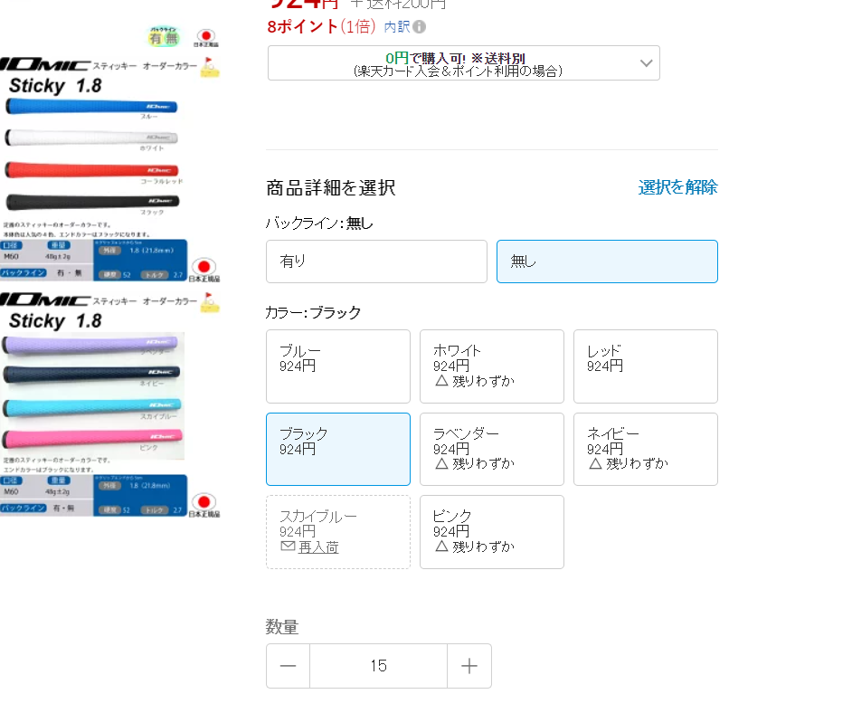Image resolution: width=852 pixels, height=713 pixels.
Task: Click the 選択を解除 link
Action: point(677,187)
